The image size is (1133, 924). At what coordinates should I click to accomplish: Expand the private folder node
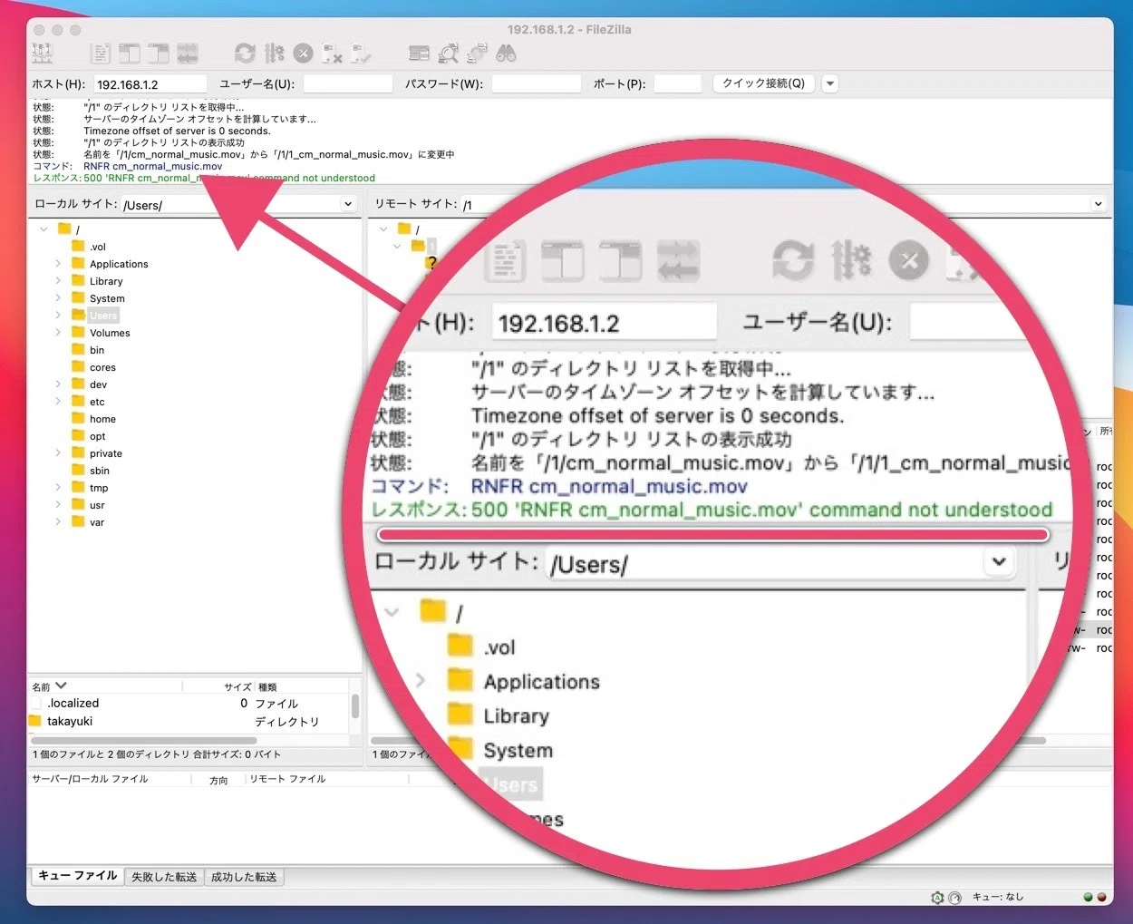click(x=58, y=453)
